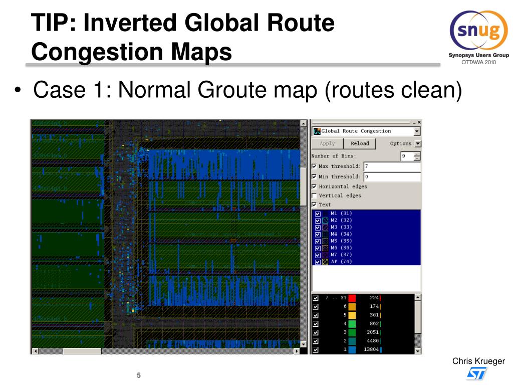Click the legend list scroll down arrow

click(x=418, y=351)
